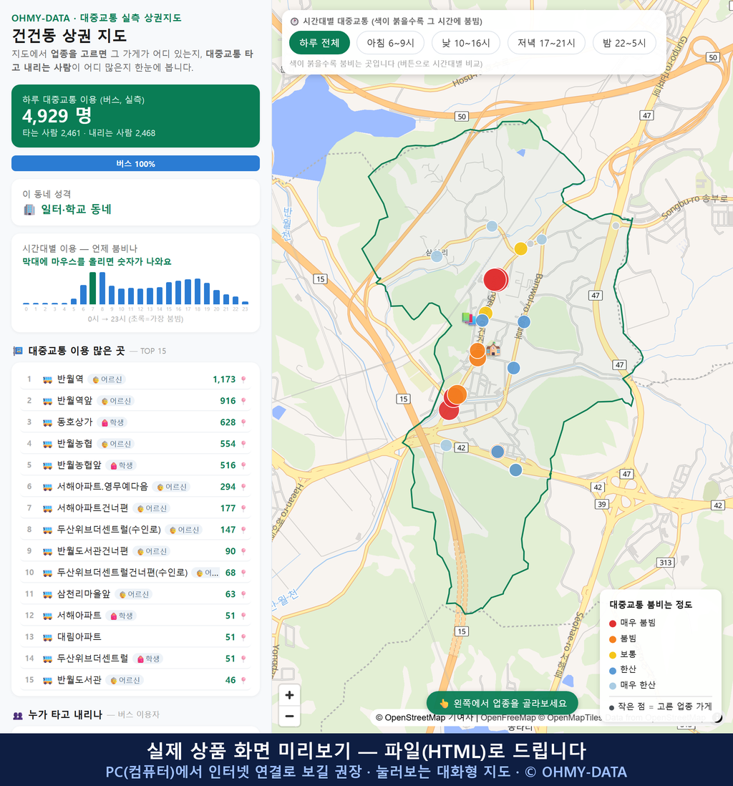This screenshot has height=786, width=733.
Task: Show the 저녁 17~21시 time period
Action: point(546,43)
